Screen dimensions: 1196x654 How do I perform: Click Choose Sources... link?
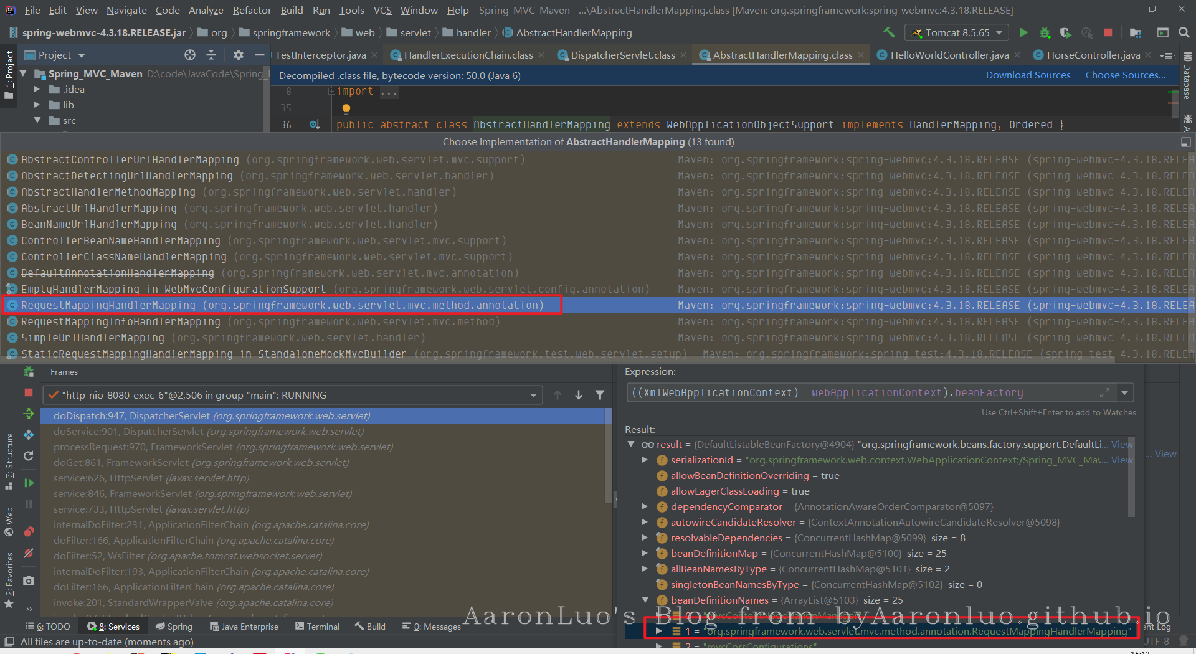click(1126, 75)
